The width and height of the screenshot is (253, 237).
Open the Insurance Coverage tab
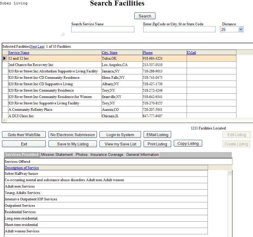(107, 155)
